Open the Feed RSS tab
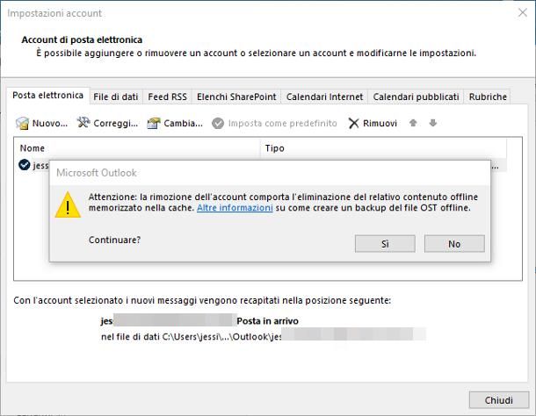 tap(168, 97)
